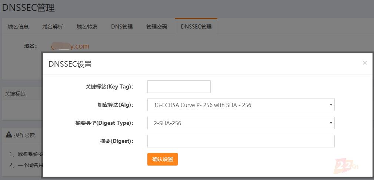Click the warning triangle icon beside 操作必读
Screen dimensions: 374x180
[x=9, y=135]
